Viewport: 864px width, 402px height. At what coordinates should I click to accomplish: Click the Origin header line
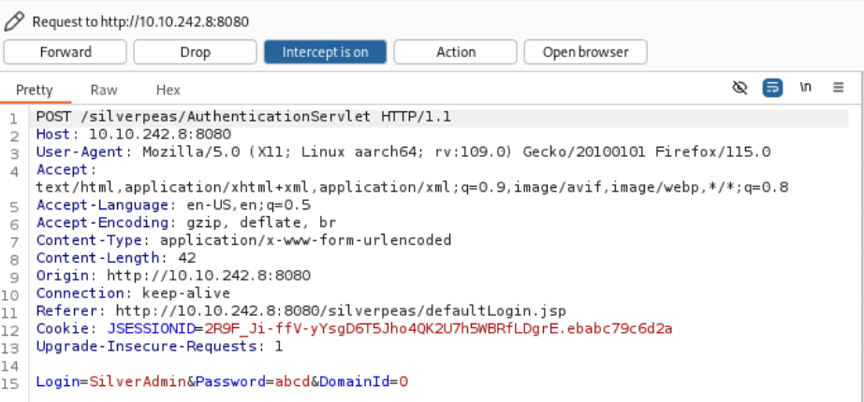coord(173,276)
